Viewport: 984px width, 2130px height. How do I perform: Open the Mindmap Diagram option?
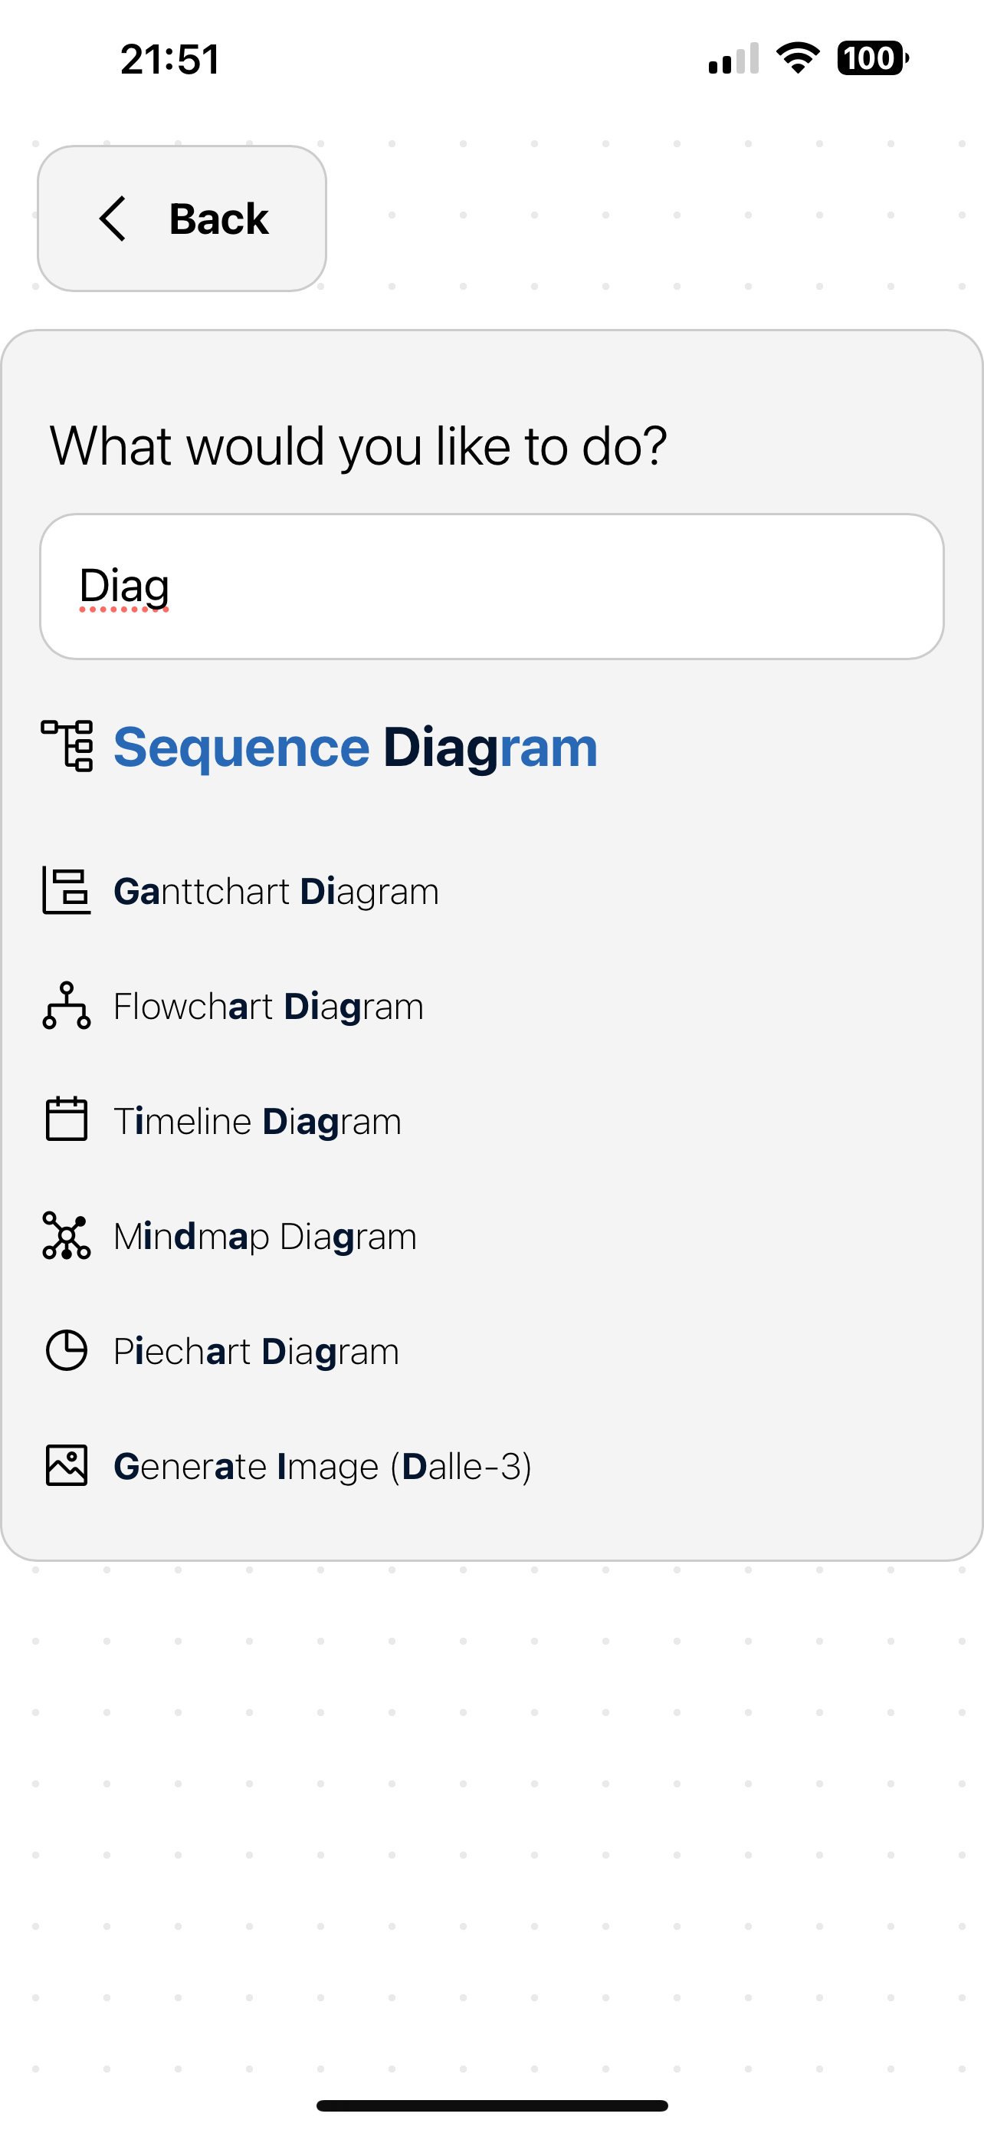point(265,1236)
